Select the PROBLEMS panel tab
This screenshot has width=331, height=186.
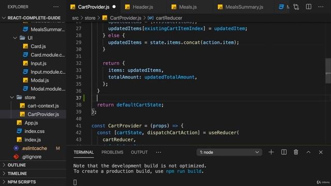point(112,152)
